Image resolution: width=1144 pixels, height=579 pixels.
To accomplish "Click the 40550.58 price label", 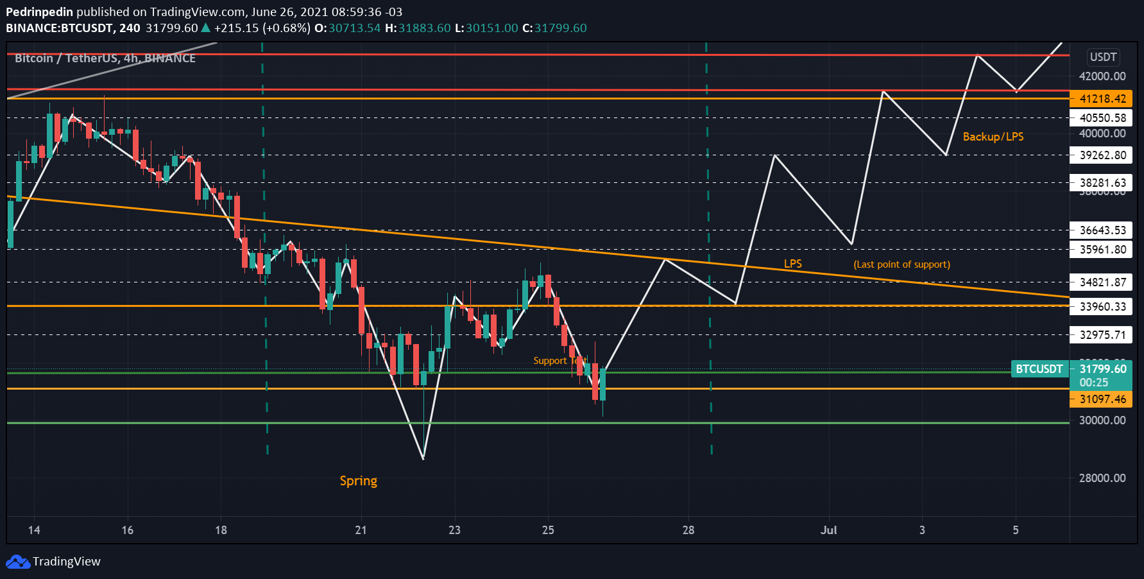I will pos(1102,118).
